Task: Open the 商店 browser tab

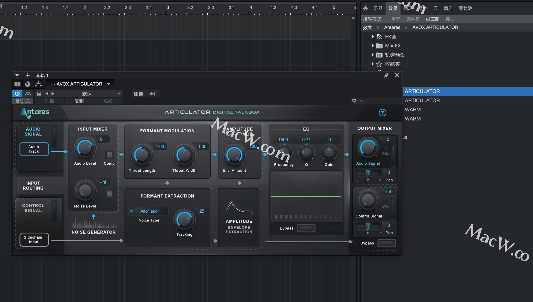Action: (x=448, y=8)
